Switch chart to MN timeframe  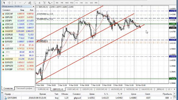tap(96, 2)
